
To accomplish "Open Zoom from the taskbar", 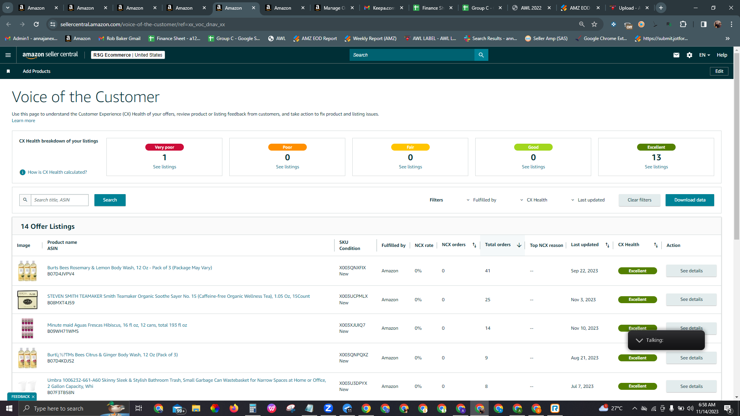I will point(328,408).
